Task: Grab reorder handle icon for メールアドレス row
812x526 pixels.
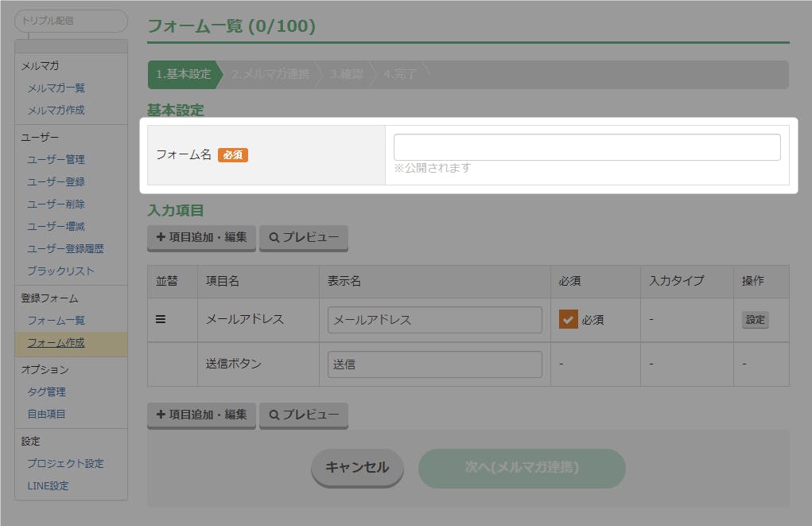Action: 161,319
